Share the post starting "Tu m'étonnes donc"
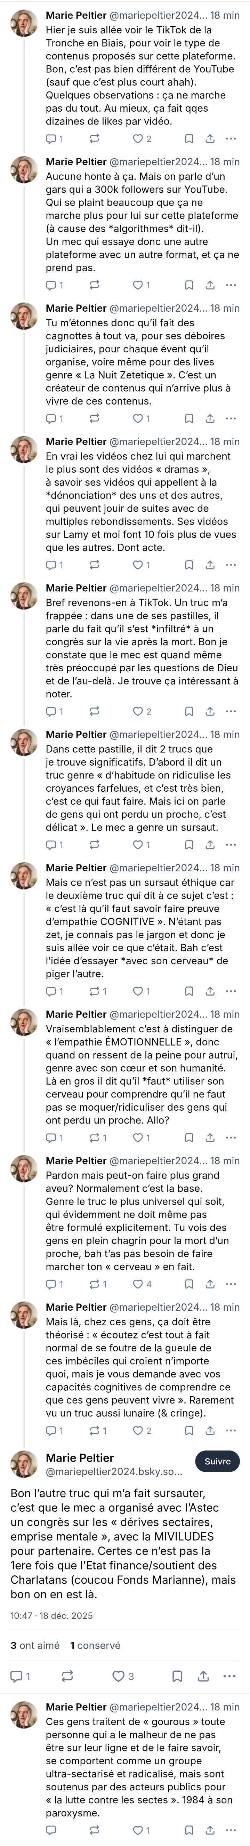This screenshot has height=1846, width=250. click(210, 418)
